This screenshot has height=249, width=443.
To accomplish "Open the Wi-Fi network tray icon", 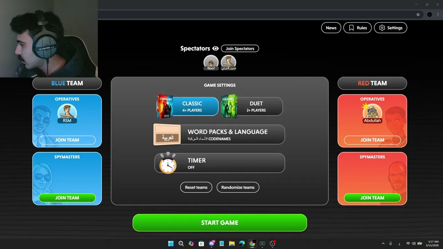I will [x=408, y=243].
